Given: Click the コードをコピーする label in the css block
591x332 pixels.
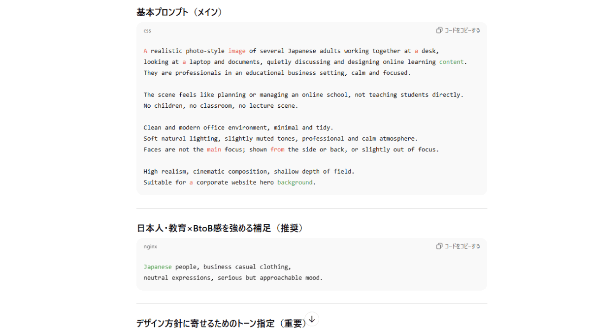Looking at the screenshot, I should tap(462, 30).
